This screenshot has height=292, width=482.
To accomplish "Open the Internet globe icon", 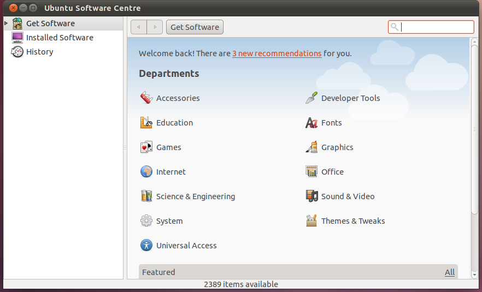I will click(146, 171).
